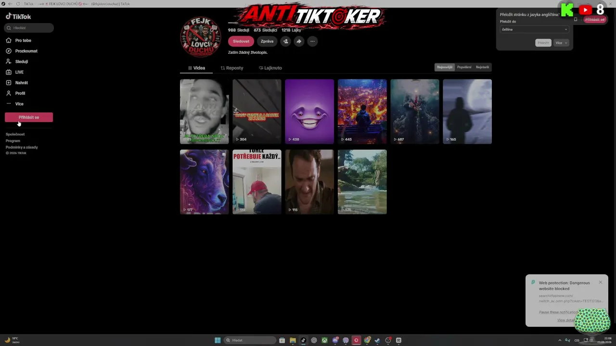Open the weather widget in taskbar
The height and width of the screenshot is (346, 616).
12,340
